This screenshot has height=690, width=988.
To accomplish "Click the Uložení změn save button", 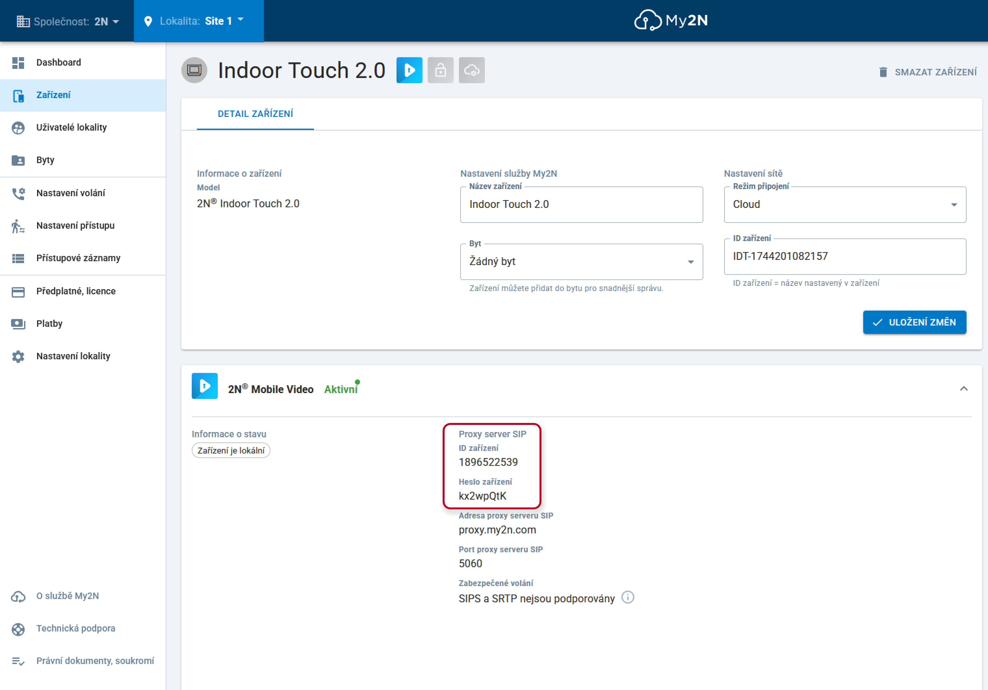I will coord(915,322).
